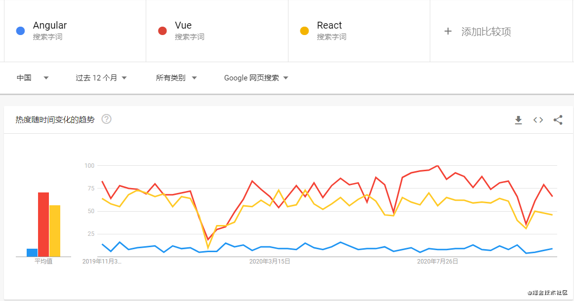Click the red Vue average bar
The height and width of the screenshot is (301, 574).
[x=43, y=225]
